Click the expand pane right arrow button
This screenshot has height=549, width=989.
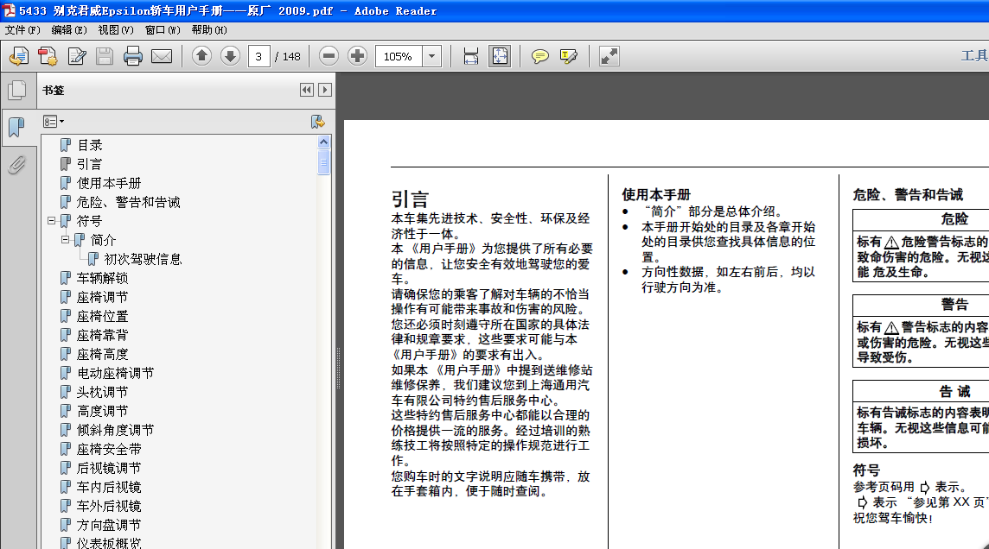(325, 90)
